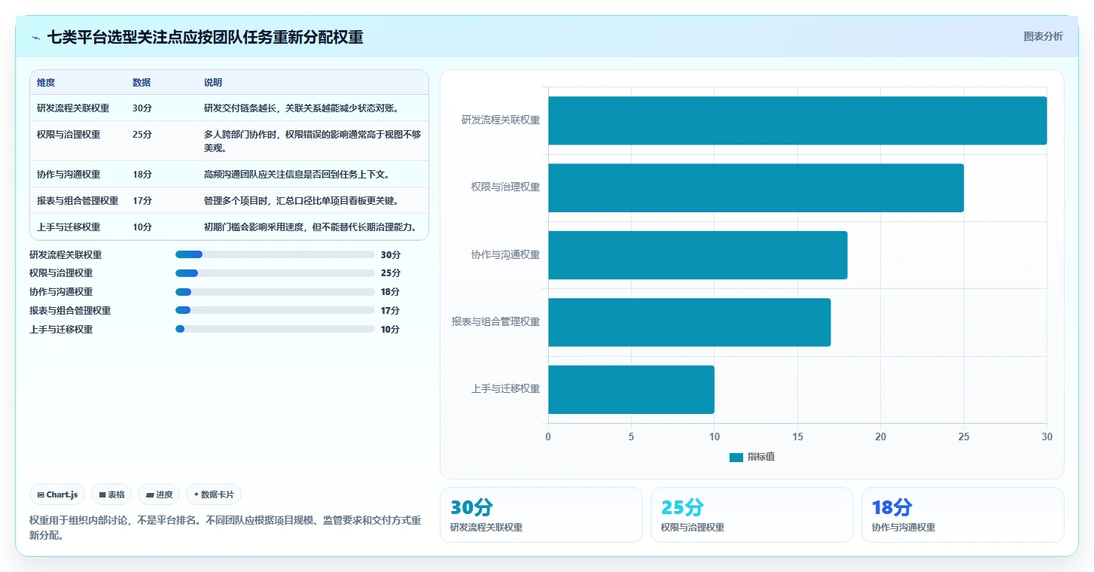The image size is (1094, 572).
Task: Click table cell 研发流程关联权重
Action: click(x=73, y=108)
